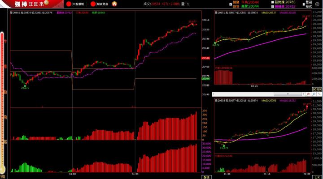
Task: Toggle the 關鍵趨勢 checkbox
Action: pos(230,4)
